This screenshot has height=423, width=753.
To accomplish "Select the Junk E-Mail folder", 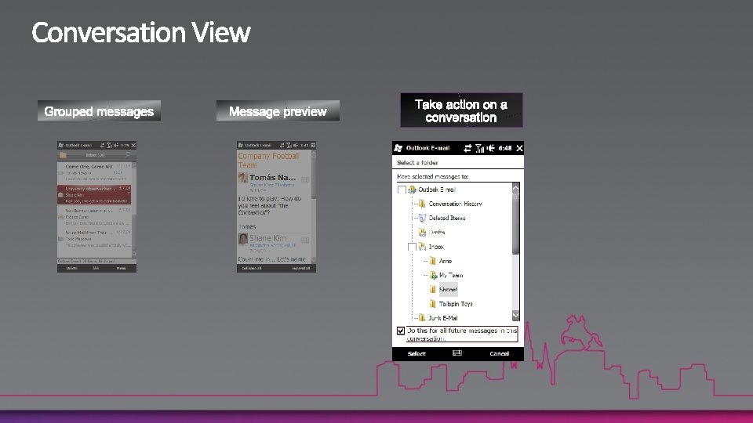I will point(443,318).
